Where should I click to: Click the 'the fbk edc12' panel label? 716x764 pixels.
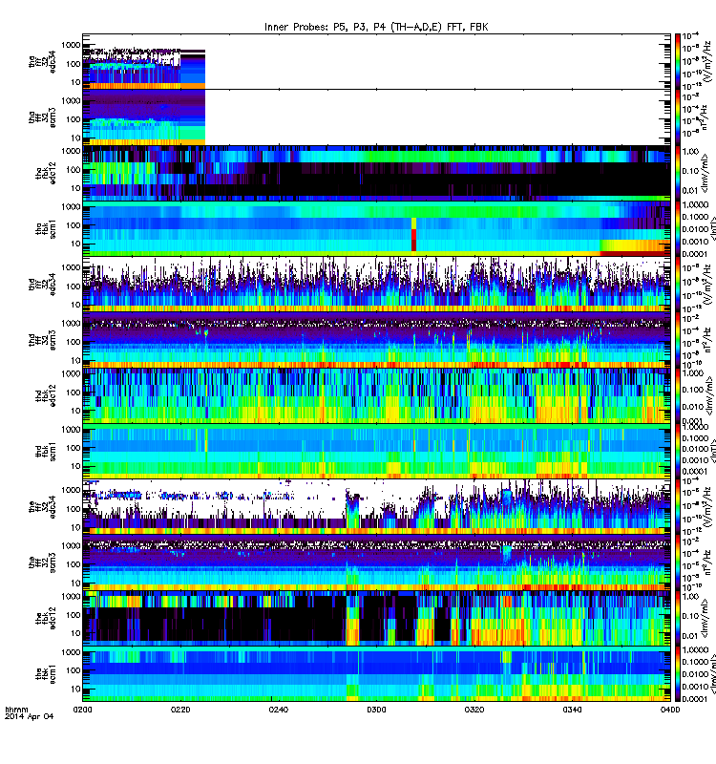(x=46, y=618)
